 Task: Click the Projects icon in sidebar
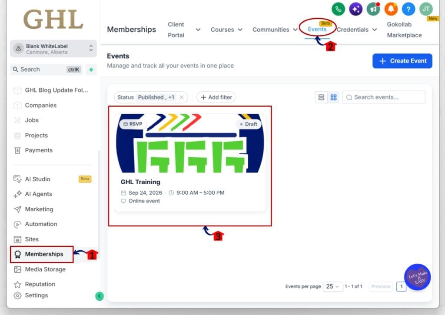pos(17,136)
